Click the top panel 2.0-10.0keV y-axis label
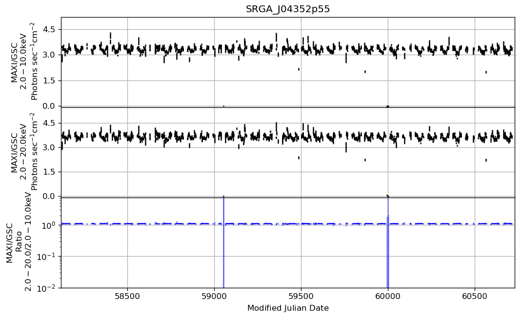 click(24, 61)
